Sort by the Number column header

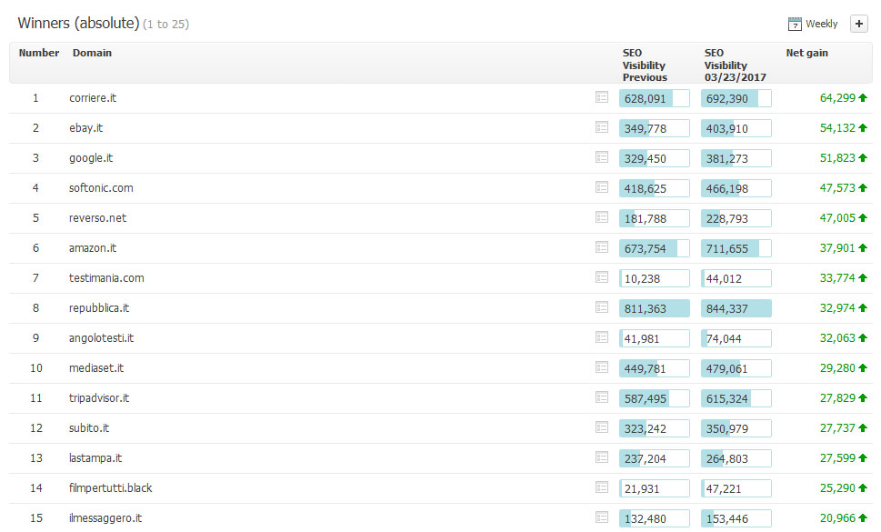point(39,53)
